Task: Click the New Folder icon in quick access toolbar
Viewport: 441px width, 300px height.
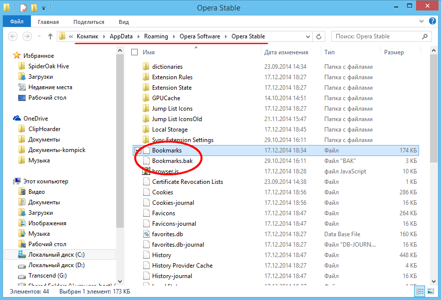Action: [34, 8]
